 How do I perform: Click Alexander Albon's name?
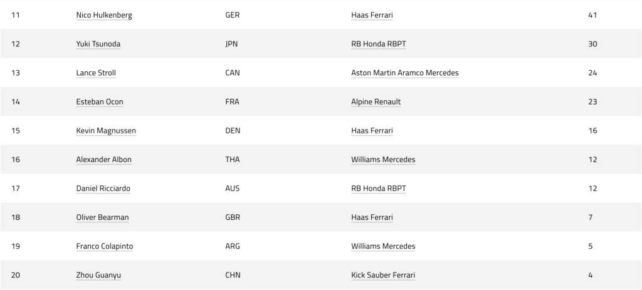pyautogui.click(x=103, y=160)
